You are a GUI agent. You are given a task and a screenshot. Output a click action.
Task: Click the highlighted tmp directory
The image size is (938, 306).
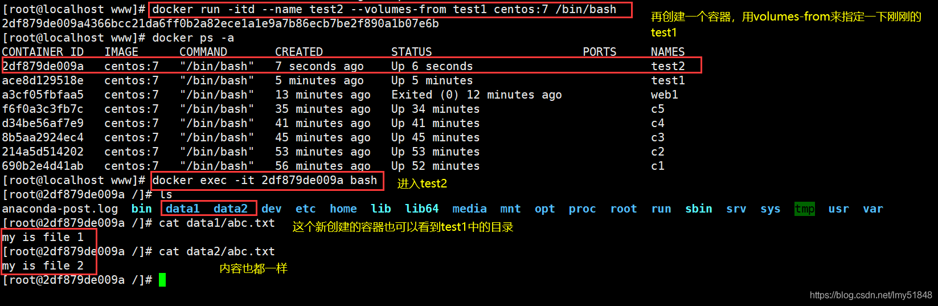(805, 209)
